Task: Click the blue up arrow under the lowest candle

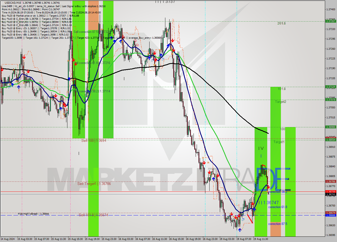Action: [x=240, y=230]
